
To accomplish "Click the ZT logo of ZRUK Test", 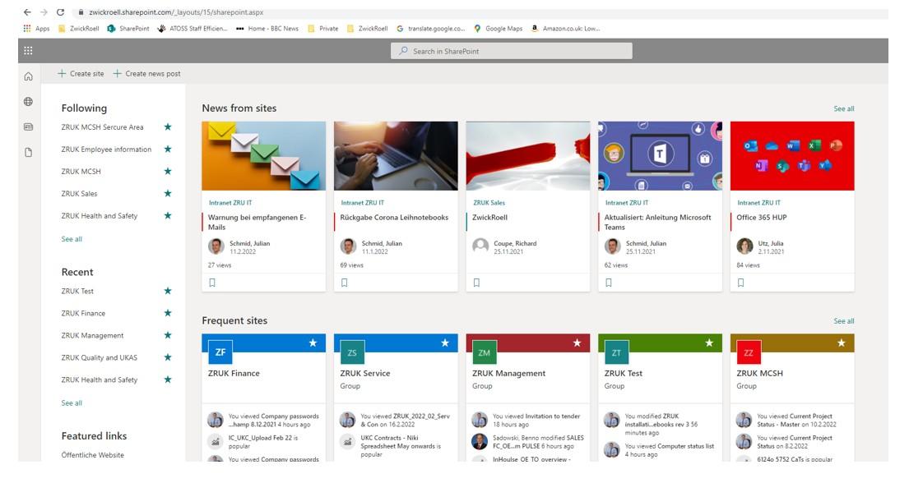I will (616, 352).
